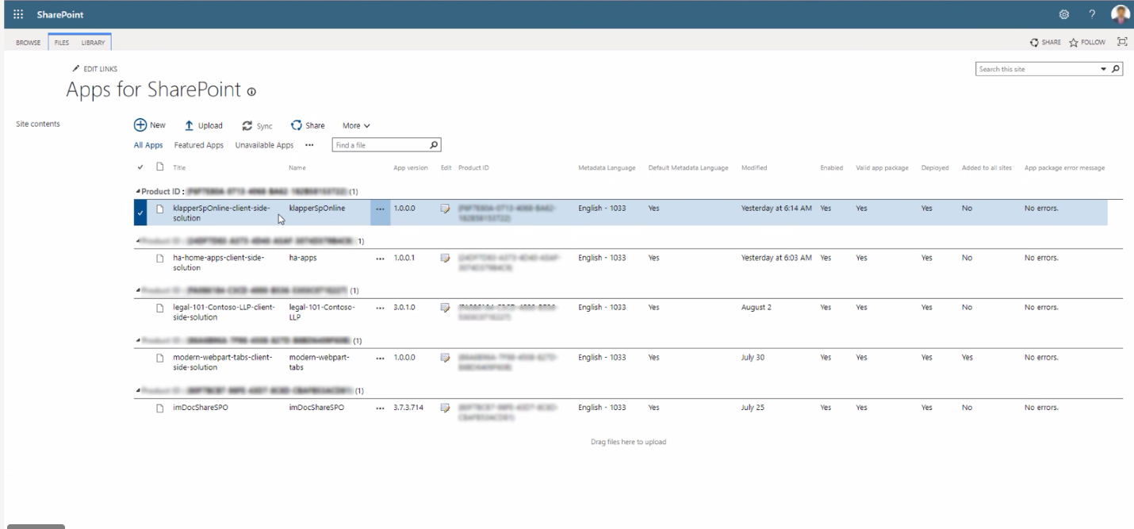Sort by the App version column header
The width and height of the screenshot is (1134, 529).
[411, 167]
